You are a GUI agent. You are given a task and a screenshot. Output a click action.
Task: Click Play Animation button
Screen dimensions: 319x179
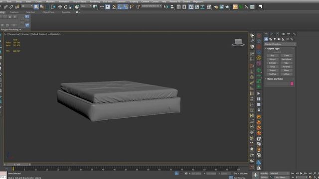301,174
